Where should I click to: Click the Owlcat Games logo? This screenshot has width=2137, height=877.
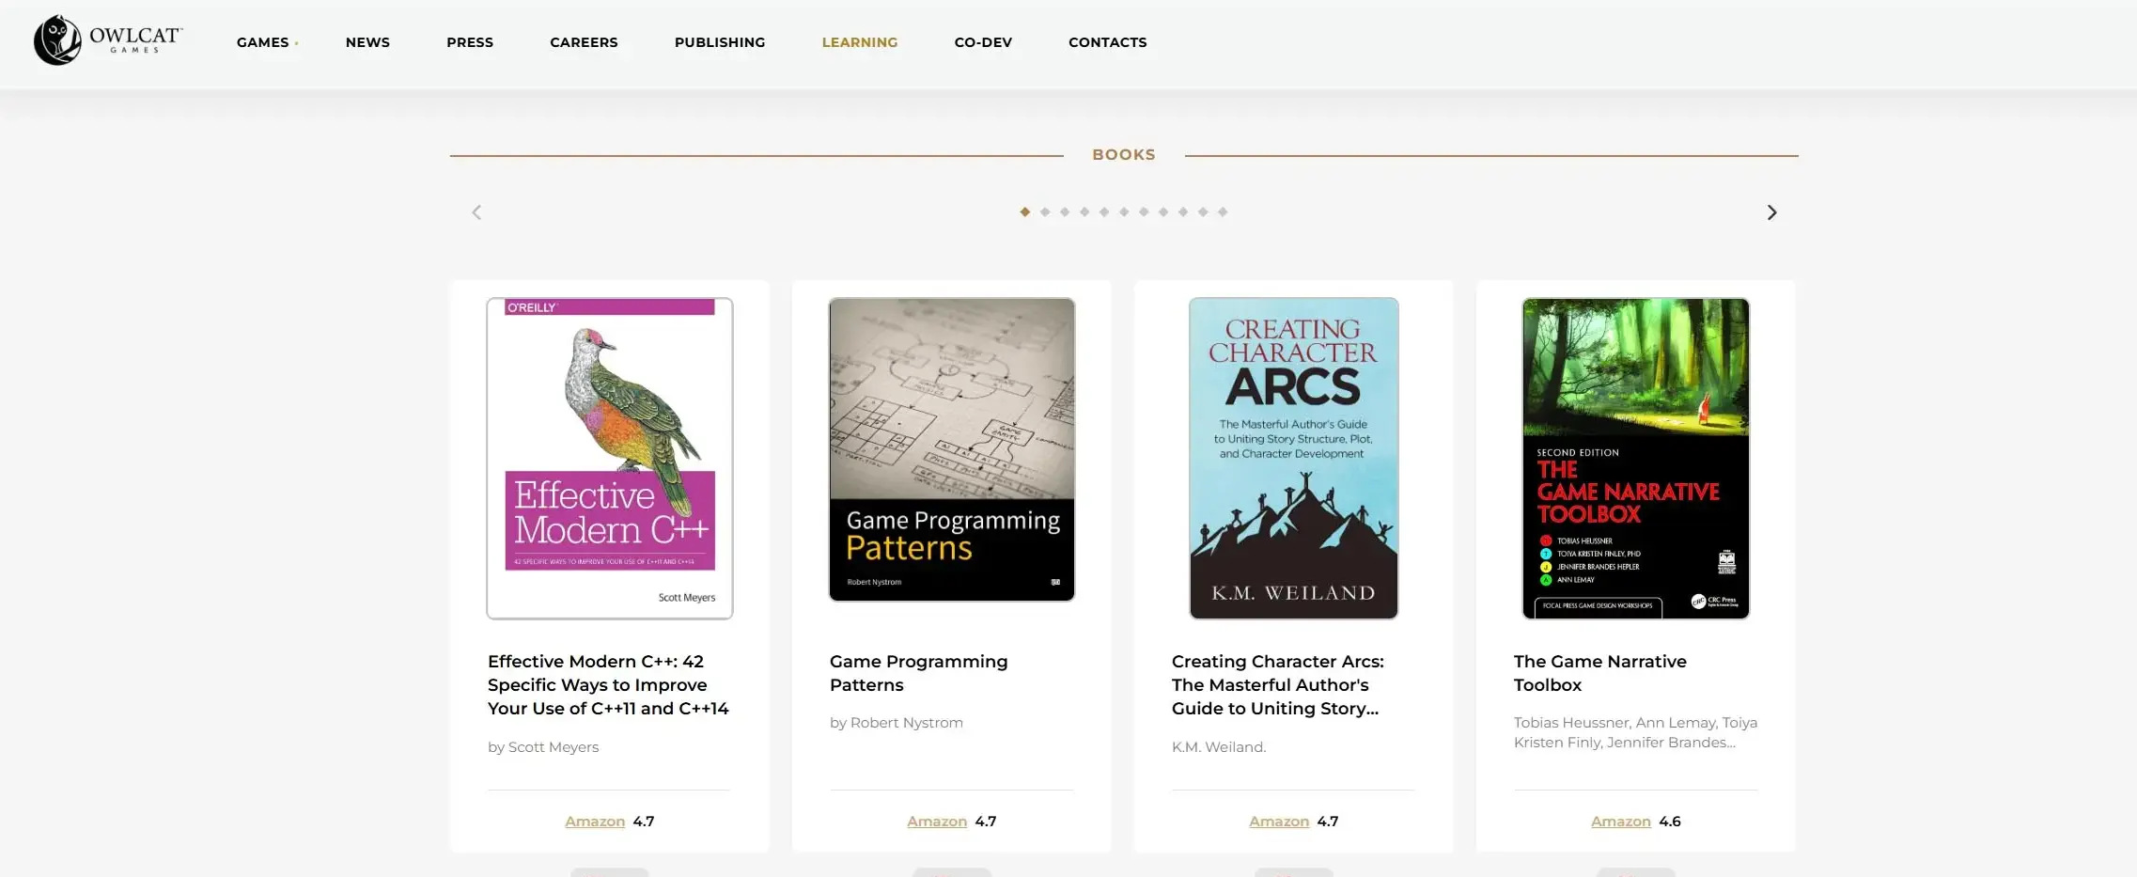(x=107, y=40)
